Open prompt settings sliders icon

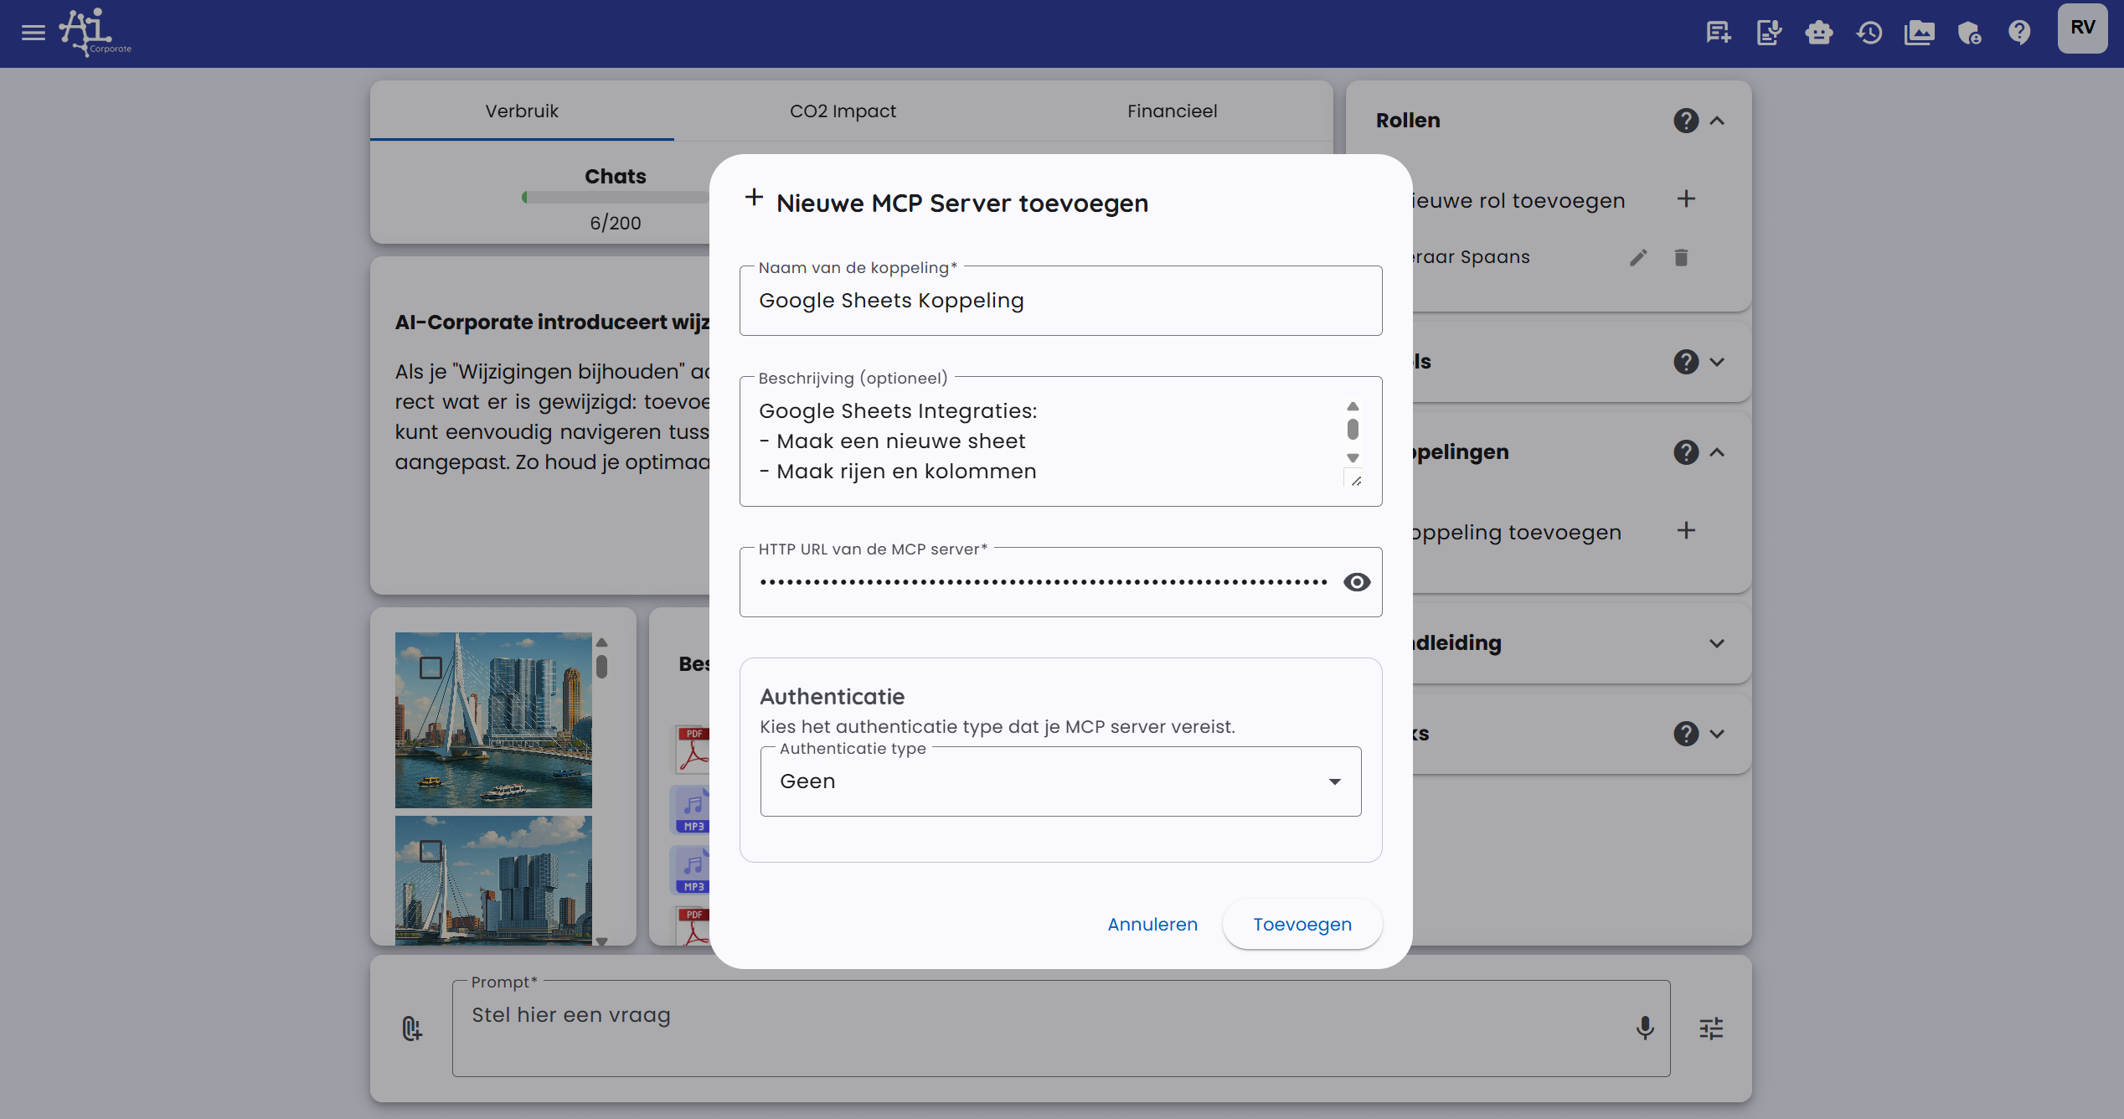1711,1028
